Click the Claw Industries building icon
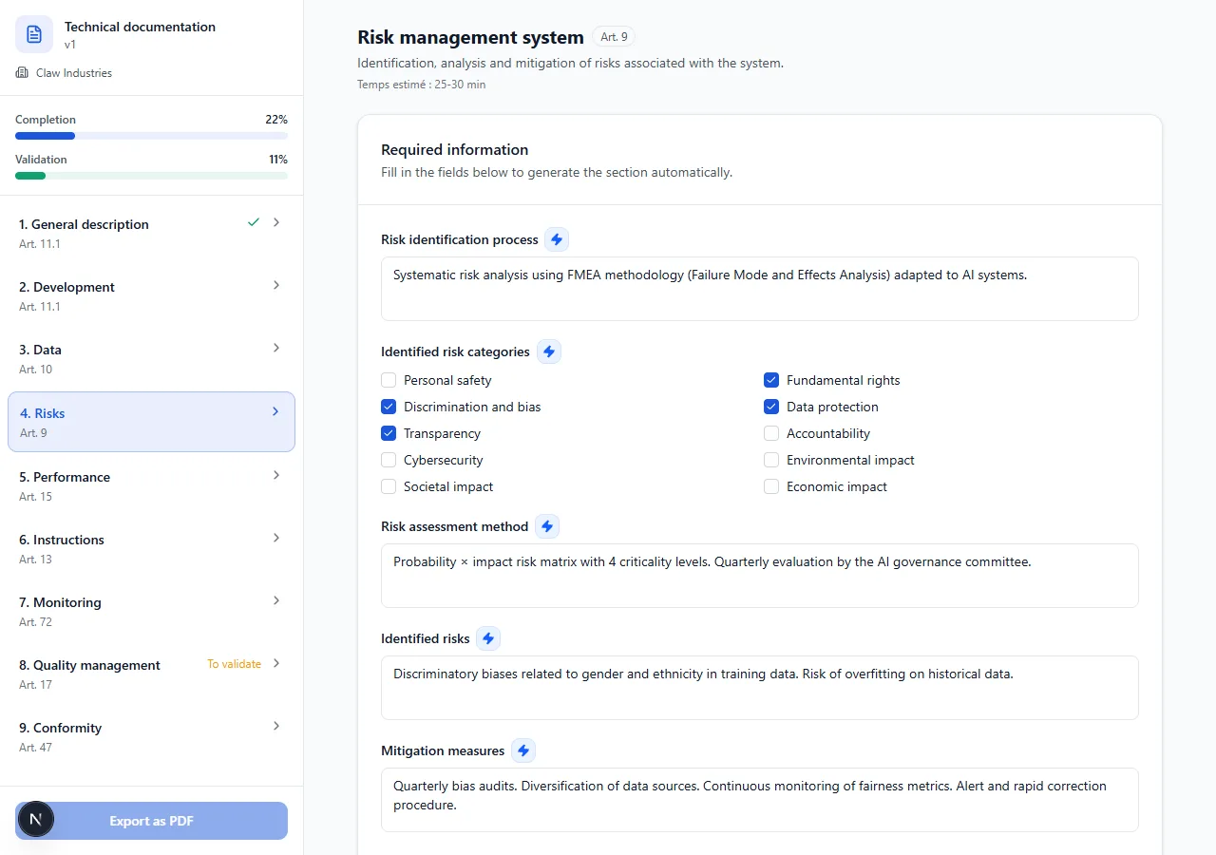The height and width of the screenshot is (855, 1216). pos(22,73)
